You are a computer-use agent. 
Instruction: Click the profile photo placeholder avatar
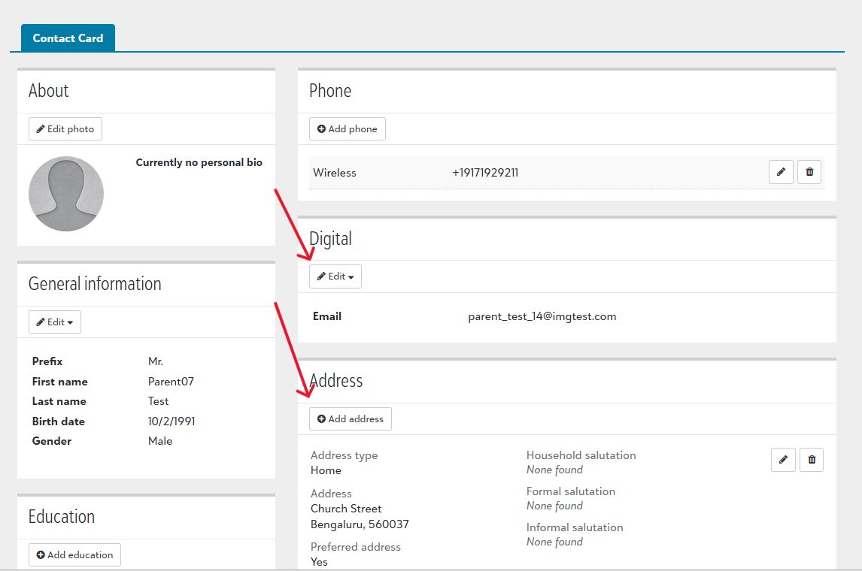point(66,193)
